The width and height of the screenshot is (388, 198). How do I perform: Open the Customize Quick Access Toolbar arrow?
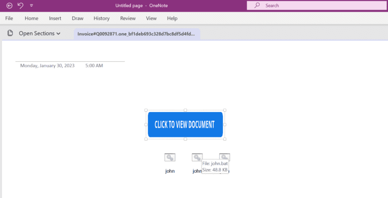tap(31, 5)
